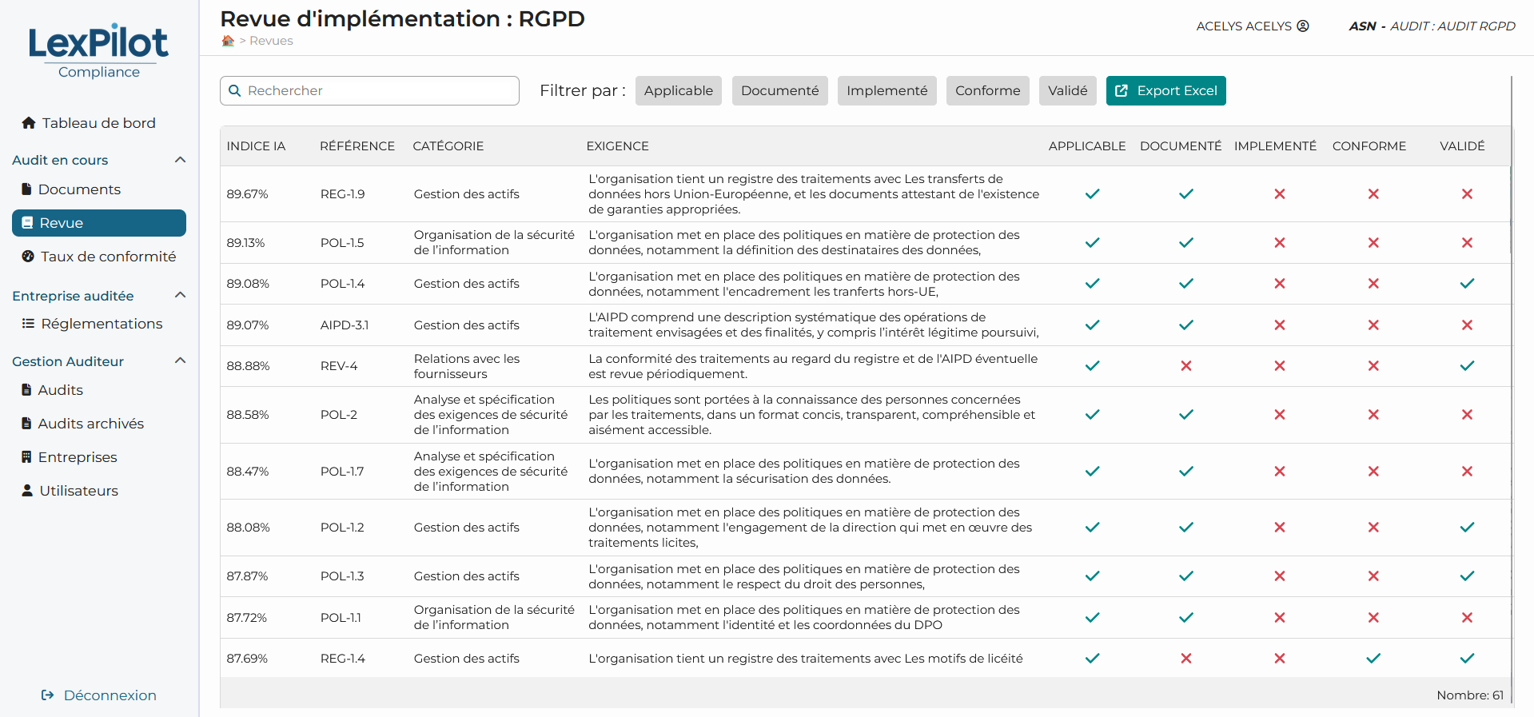Filter by Conforme
The height and width of the screenshot is (717, 1534).
point(987,91)
